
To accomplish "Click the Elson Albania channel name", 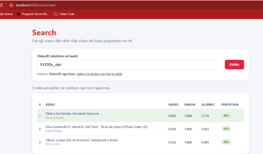I will click(x=55, y=118).
